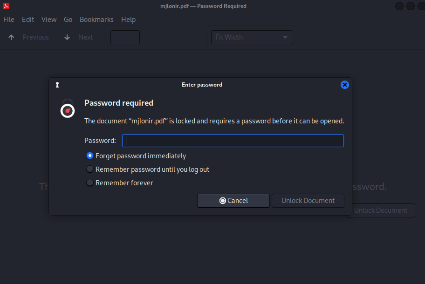Choose the Remember forever option
425x284 pixels.
point(90,183)
